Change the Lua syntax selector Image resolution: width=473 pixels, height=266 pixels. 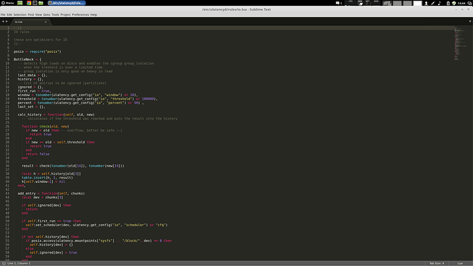[460, 263]
